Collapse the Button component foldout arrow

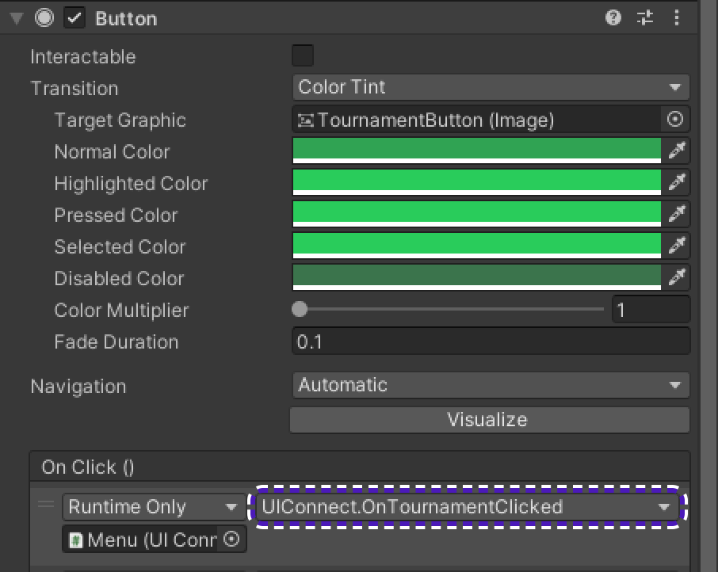click(x=17, y=19)
